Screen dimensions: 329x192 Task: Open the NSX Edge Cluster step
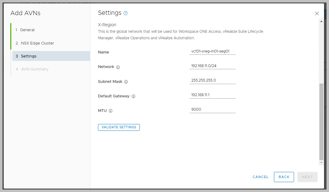(x=37, y=43)
